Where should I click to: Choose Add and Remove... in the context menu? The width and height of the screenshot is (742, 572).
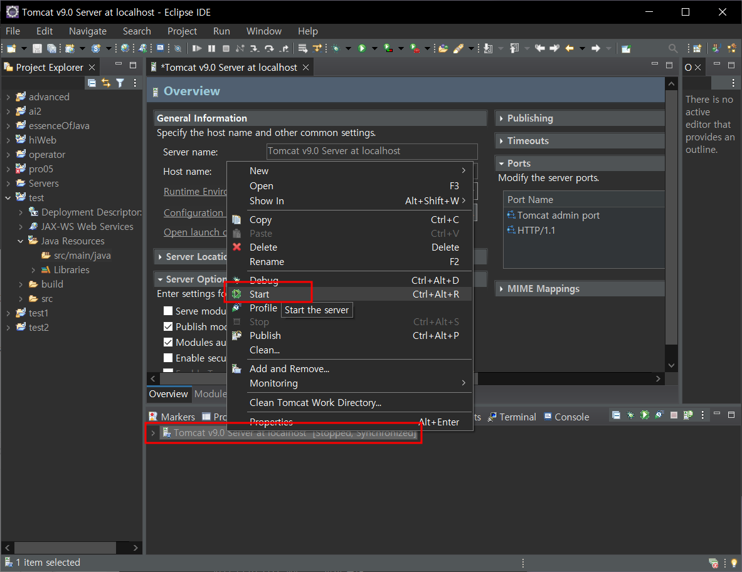point(350,369)
